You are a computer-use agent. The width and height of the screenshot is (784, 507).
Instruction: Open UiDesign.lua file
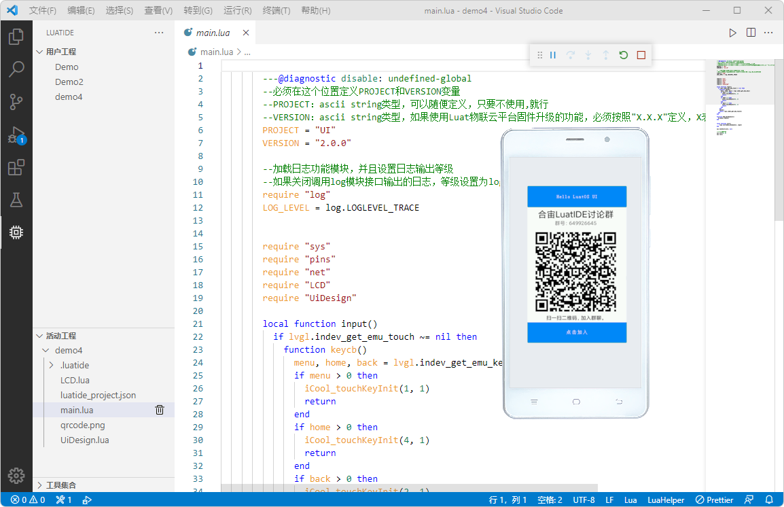click(x=104, y=440)
